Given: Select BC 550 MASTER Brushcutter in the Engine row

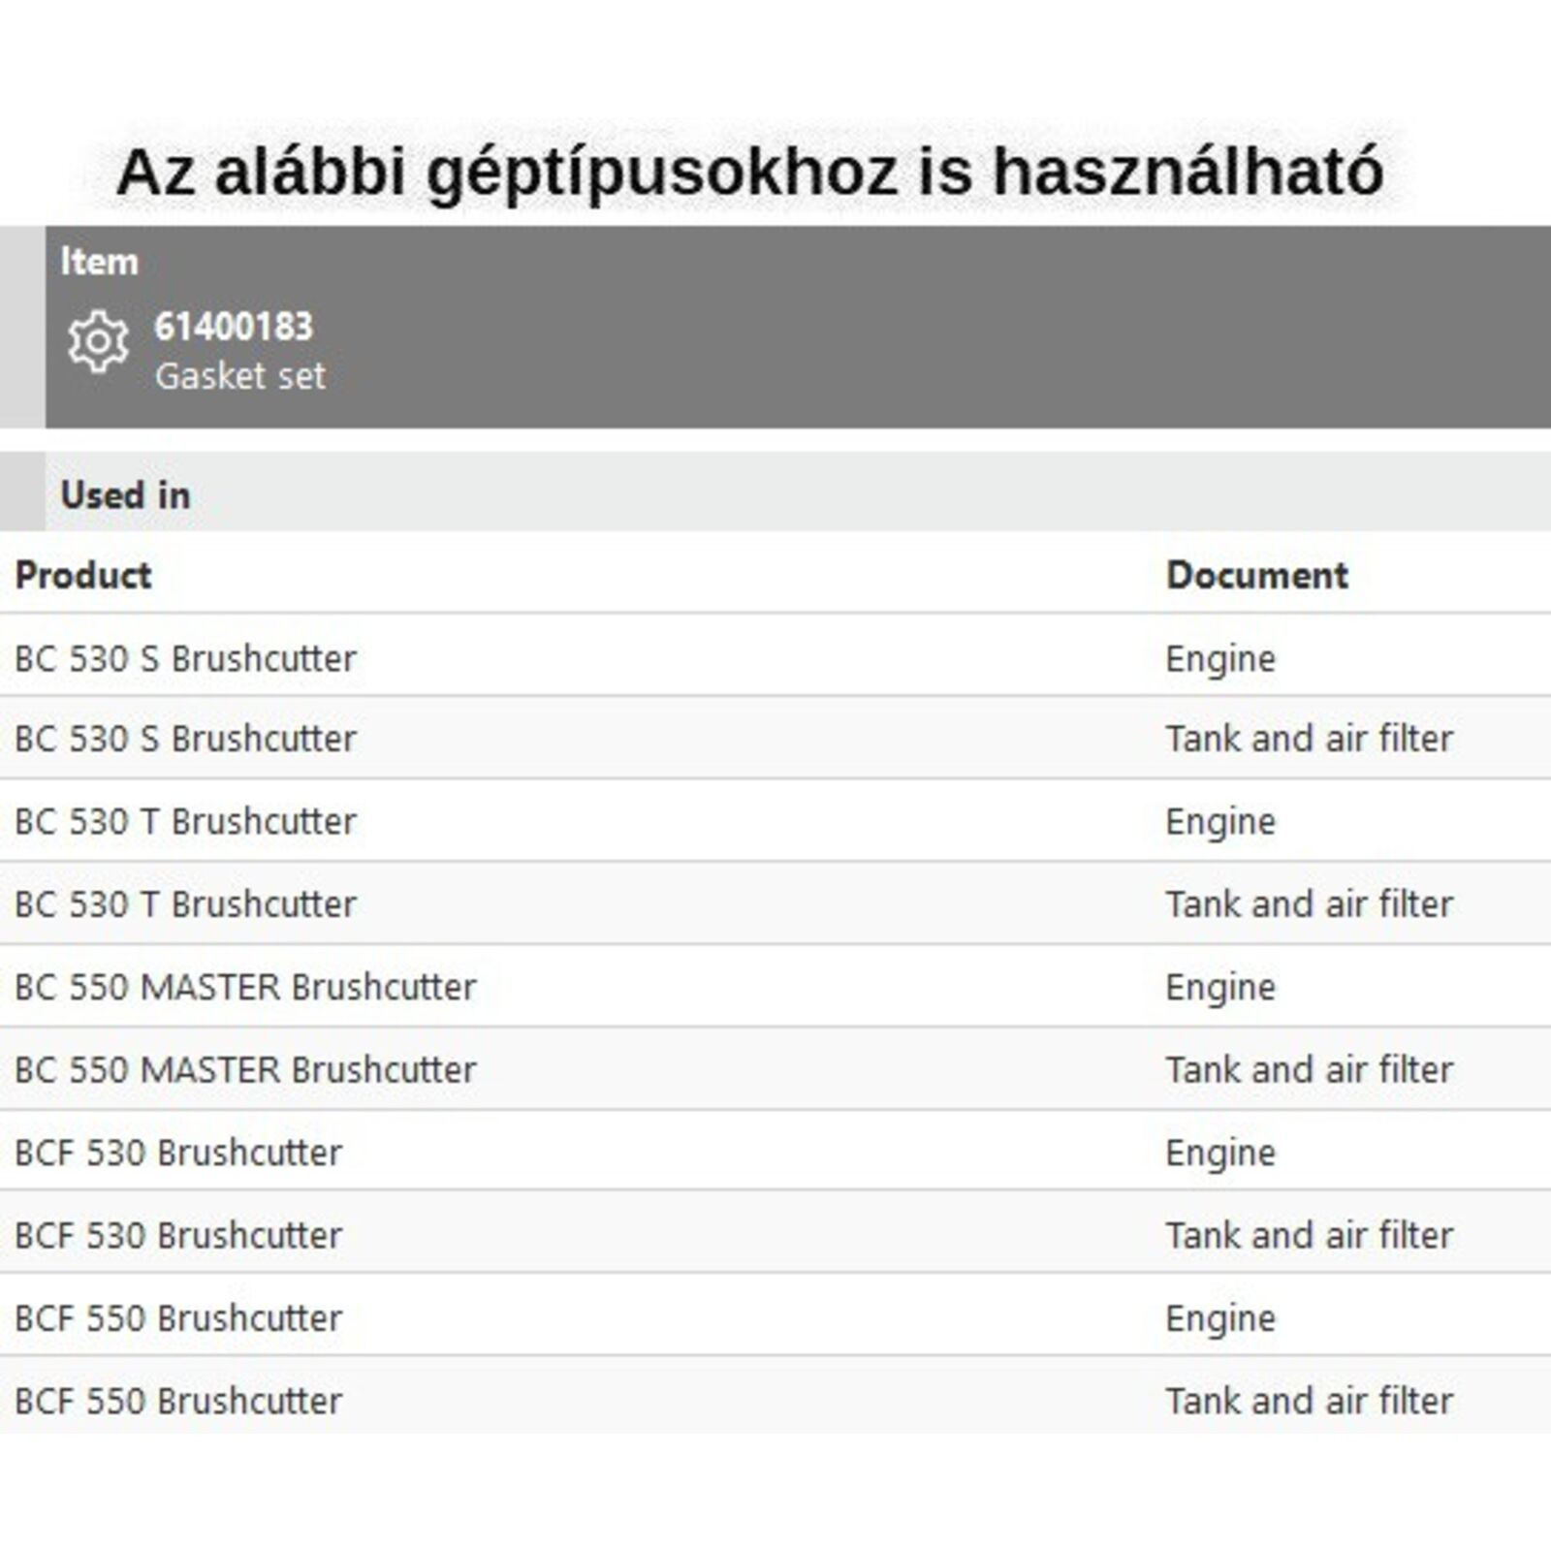Looking at the screenshot, I should 245,987.
